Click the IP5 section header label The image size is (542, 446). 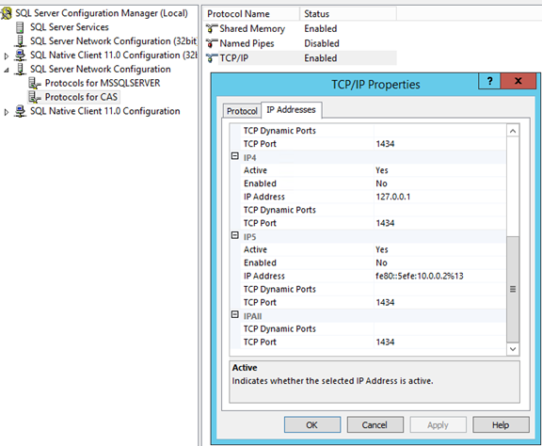(250, 237)
